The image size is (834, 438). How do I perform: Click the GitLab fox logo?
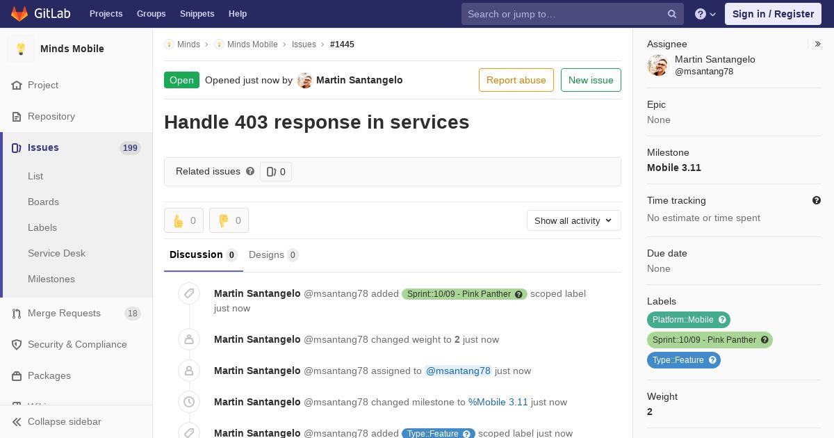(x=19, y=13)
